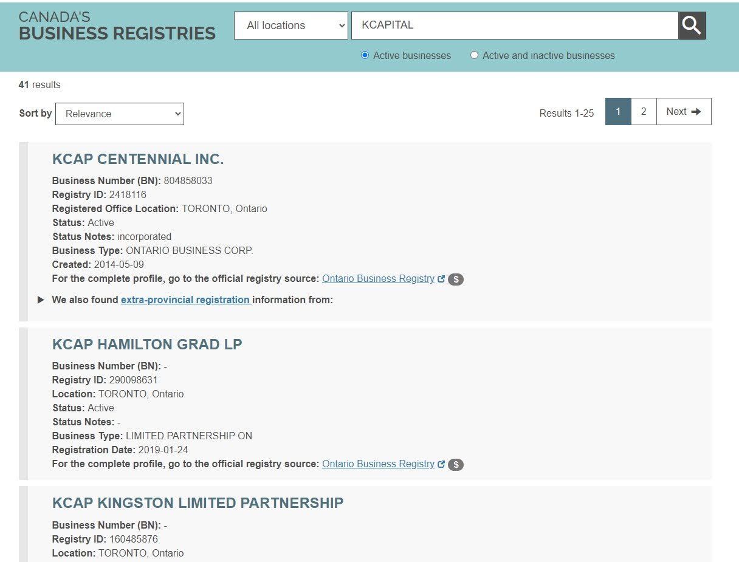The width and height of the screenshot is (739, 562).
Task: Click the paid-source dollar icon for KCAP CENTENNIAL INC.
Action: pyautogui.click(x=456, y=279)
